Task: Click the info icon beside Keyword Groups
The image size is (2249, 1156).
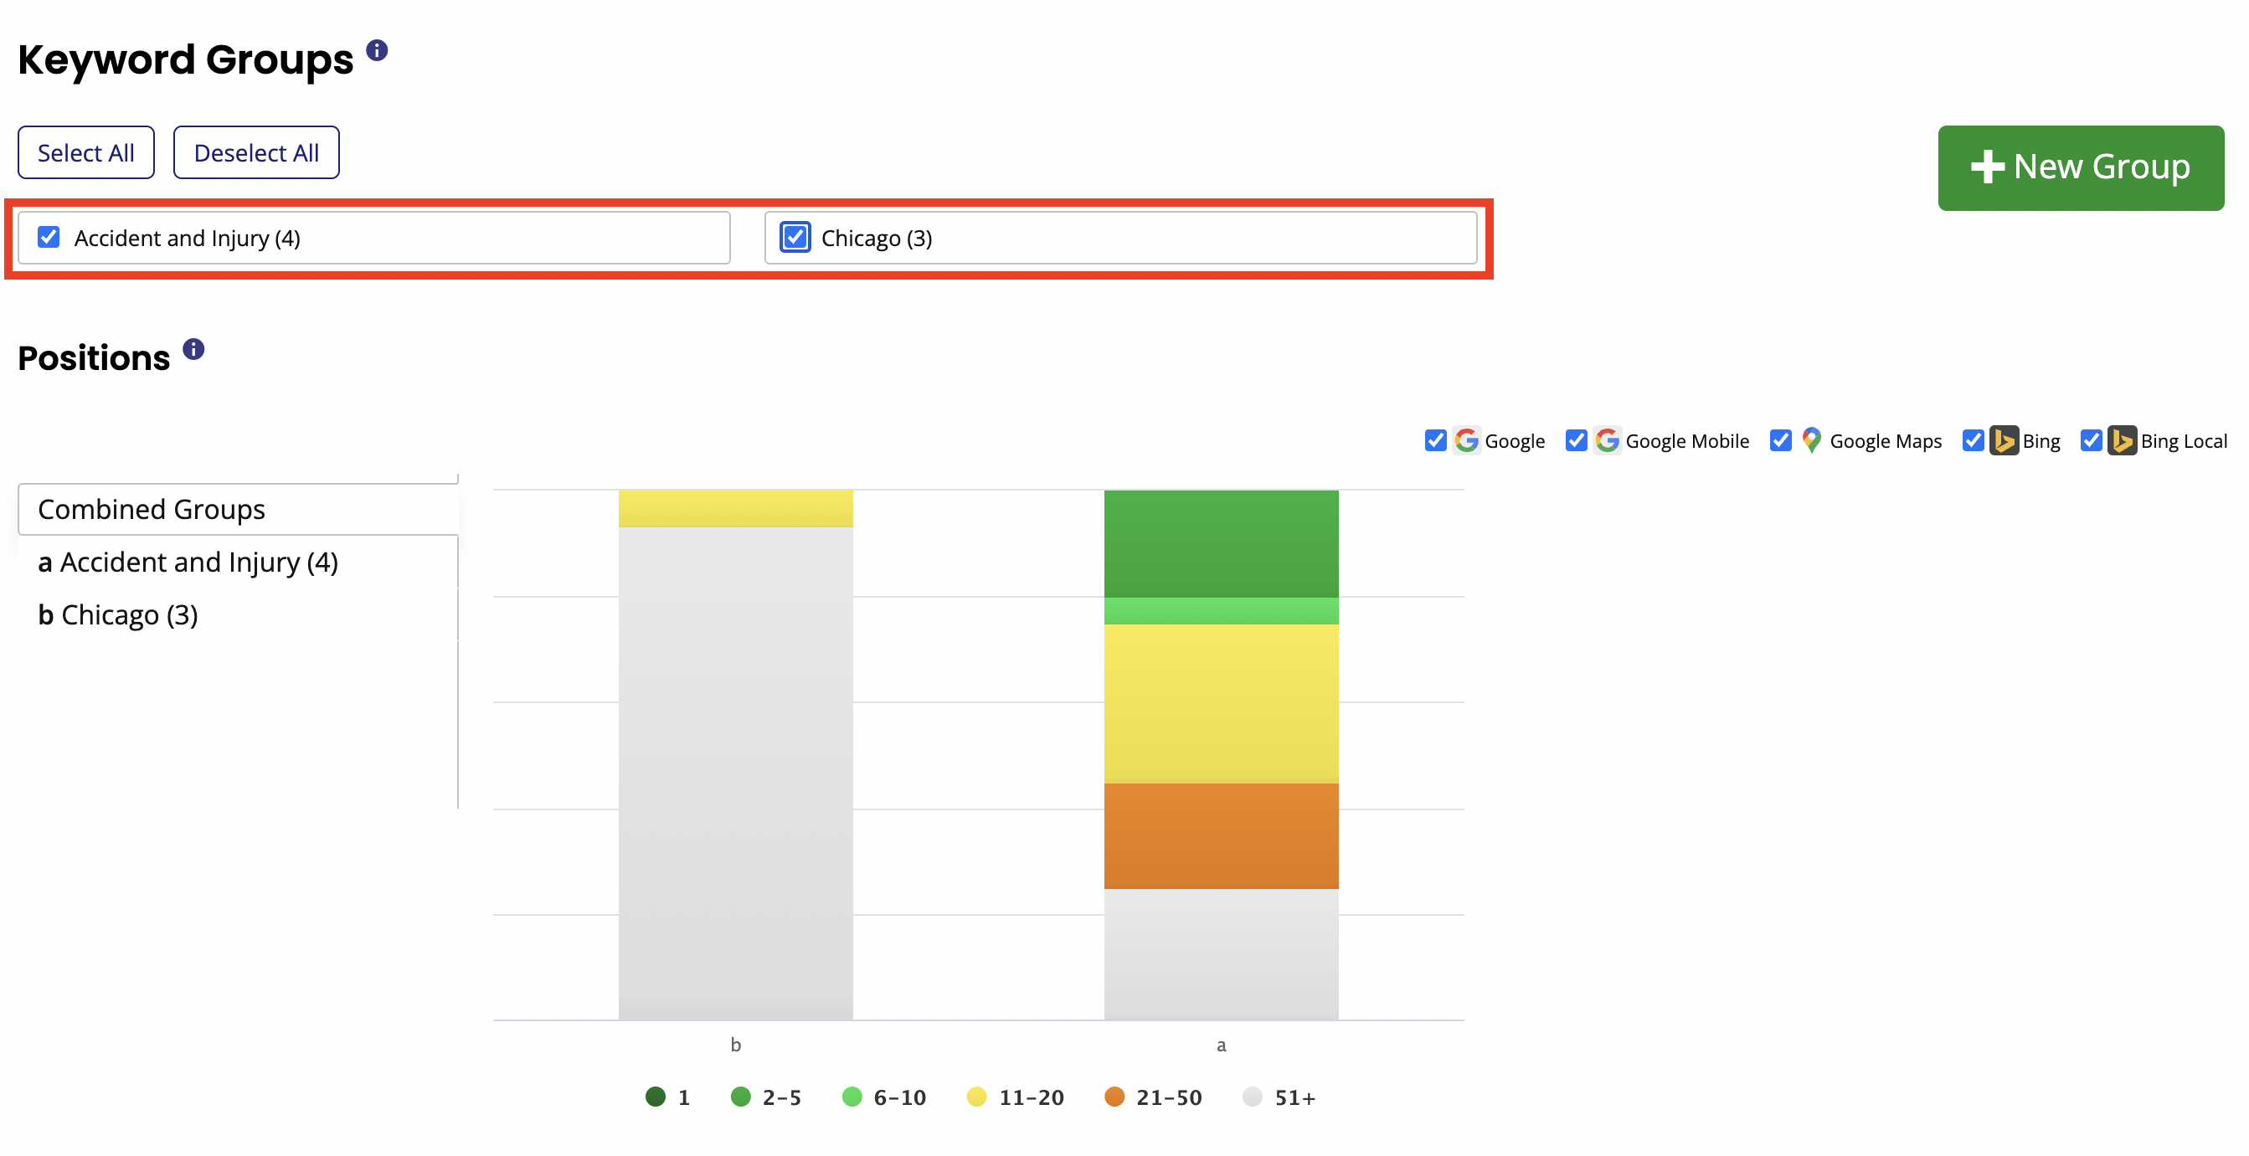Action: pyautogui.click(x=376, y=50)
